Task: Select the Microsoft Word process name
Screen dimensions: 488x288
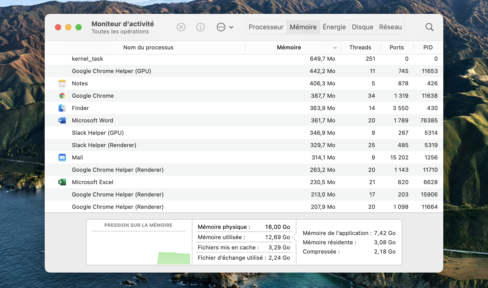Action: 92,120
